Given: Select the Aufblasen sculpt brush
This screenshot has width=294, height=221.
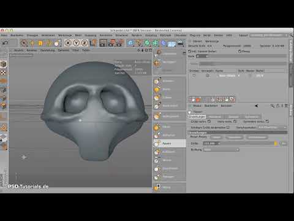Looking at the screenshot, I should pos(170,152).
